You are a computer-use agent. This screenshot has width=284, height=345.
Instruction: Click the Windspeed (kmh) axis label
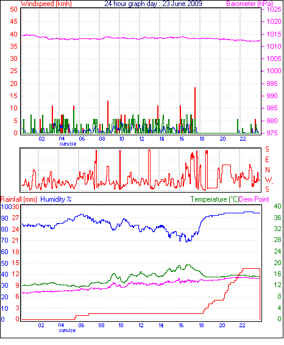[x=46, y=4]
